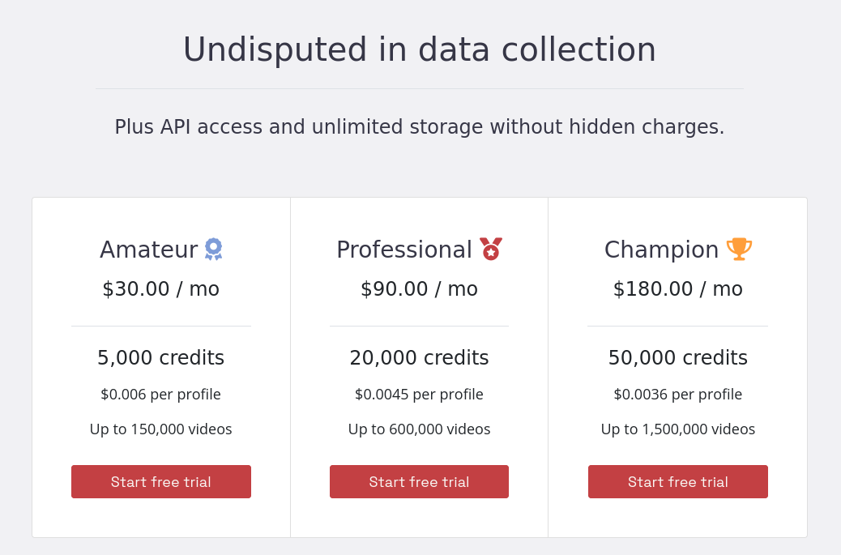Click the orange trophy icon beside Champion
This screenshot has height=555, width=841.
[739, 249]
